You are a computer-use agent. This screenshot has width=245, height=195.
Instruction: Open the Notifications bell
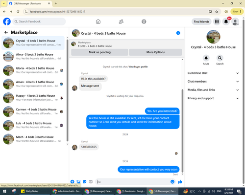[x=226, y=22]
